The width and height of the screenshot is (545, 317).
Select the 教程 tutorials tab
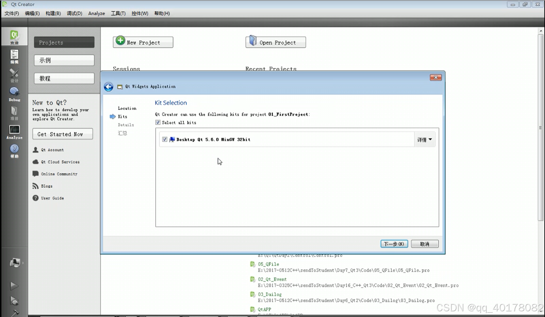tap(64, 78)
